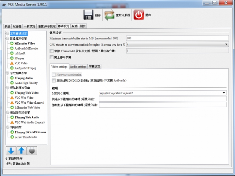Screen dimensions: 235x176
Task: Select tsMuxeR in the engine tree
Action: click(x=20, y=53)
